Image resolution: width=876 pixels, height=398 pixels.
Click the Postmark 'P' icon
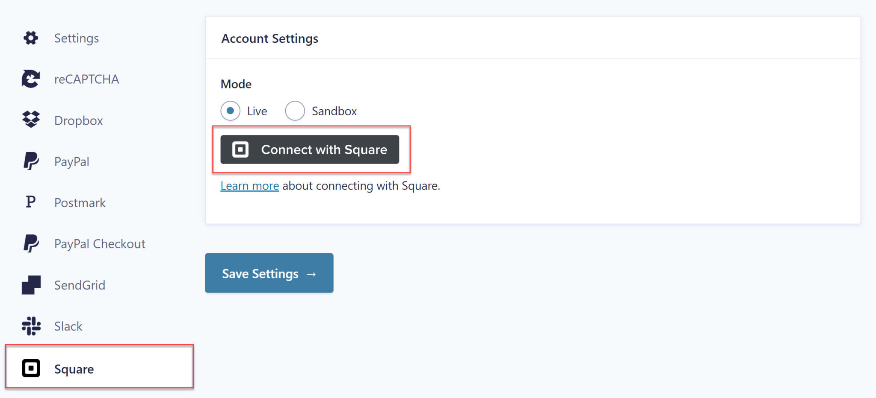[x=30, y=202]
